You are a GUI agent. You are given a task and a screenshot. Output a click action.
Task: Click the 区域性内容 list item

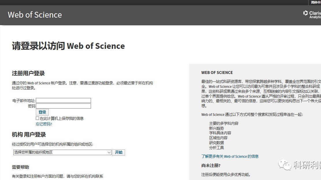point(218,138)
